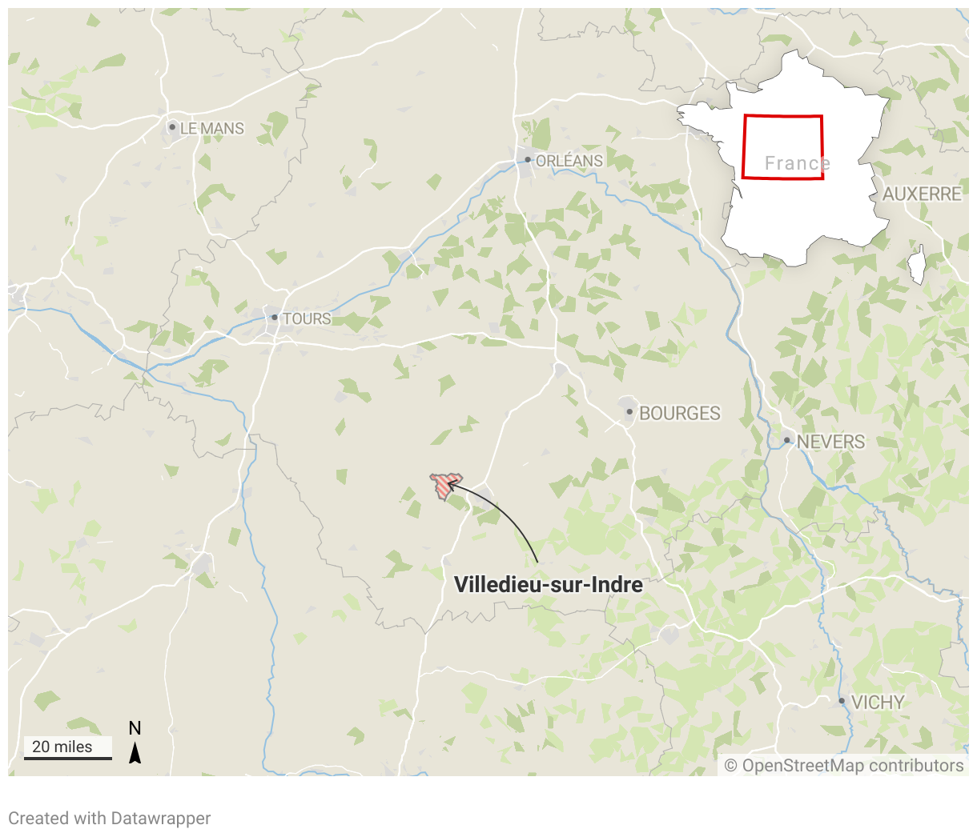Click the red rectangle in France inset
Screen dimensions: 977x837
tap(782, 147)
